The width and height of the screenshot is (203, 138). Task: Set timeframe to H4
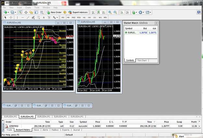coord(89,17)
